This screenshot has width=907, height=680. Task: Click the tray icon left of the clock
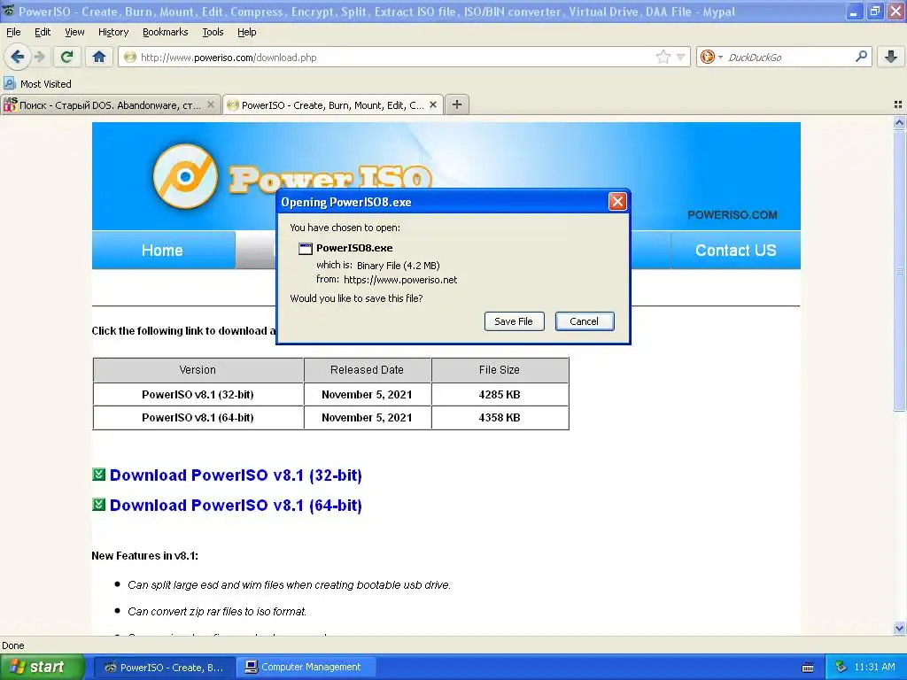841,668
